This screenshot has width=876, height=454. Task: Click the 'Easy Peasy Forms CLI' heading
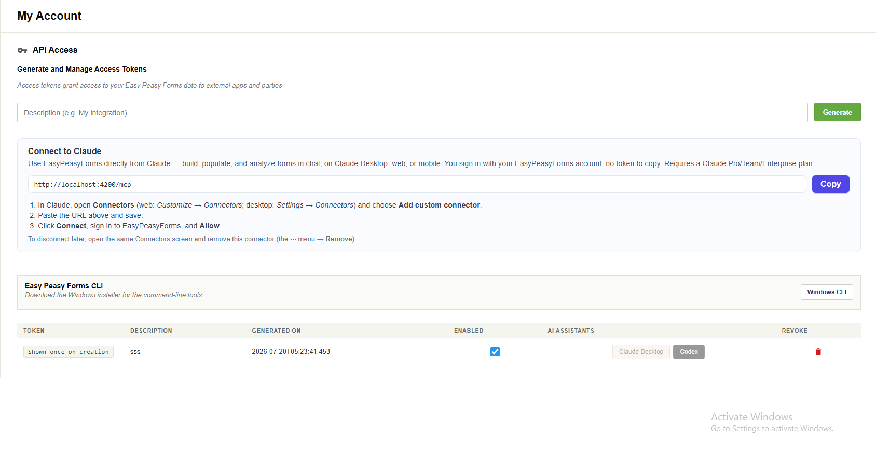[64, 286]
